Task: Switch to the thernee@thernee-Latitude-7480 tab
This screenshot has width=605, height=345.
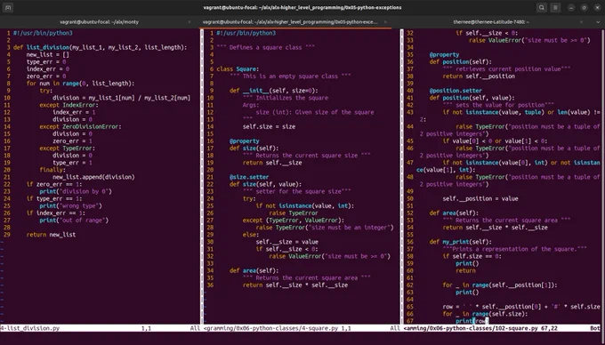Action: [x=491, y=22]
